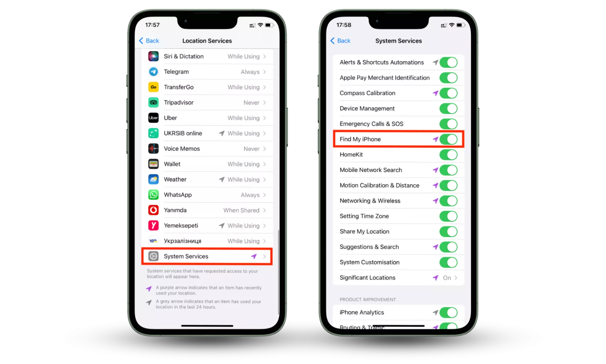Select Yemeksepeti location permission entry
This screenshot has height=364, width=606.
[208, 225]
